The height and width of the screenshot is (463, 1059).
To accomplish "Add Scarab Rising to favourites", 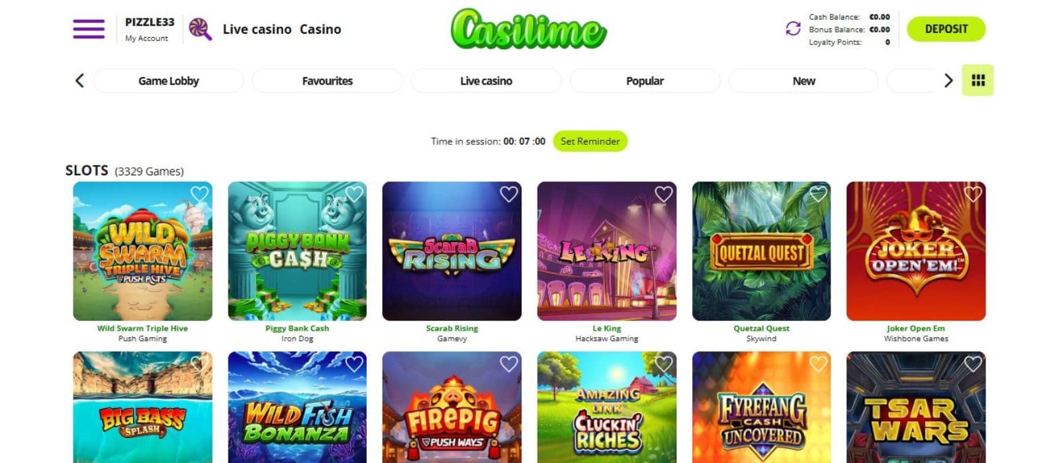I will point(508,194).
